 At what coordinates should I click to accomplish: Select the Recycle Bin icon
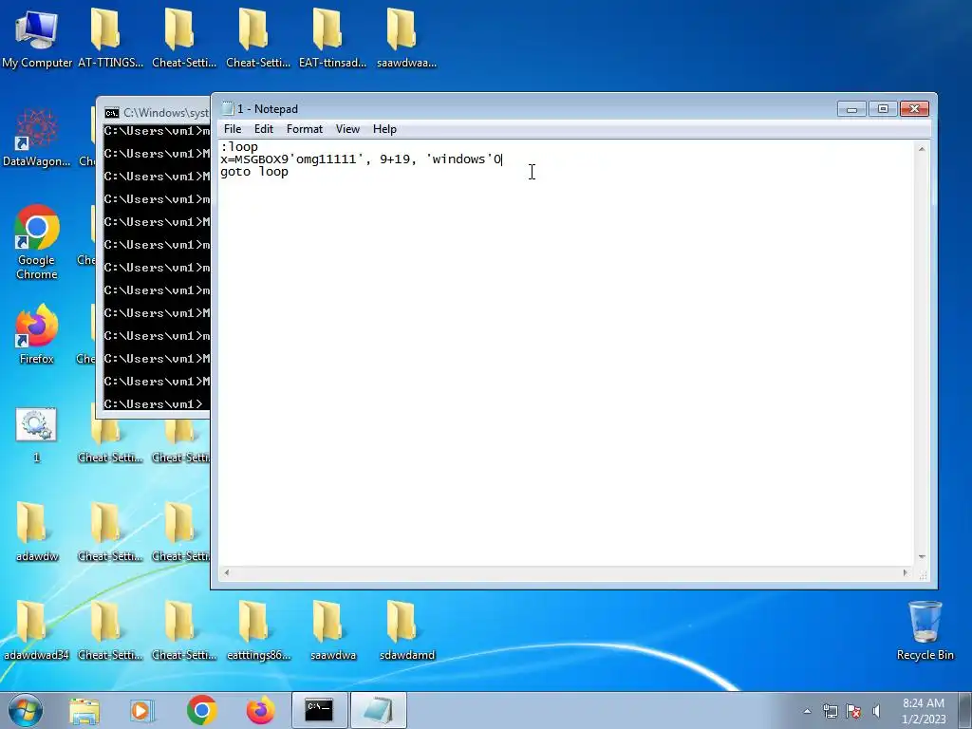pyautogui.click(x=925, y=630)
